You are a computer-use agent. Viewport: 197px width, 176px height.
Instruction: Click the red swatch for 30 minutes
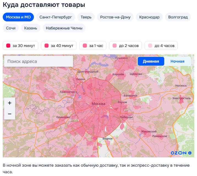click(x=8, y=46)
